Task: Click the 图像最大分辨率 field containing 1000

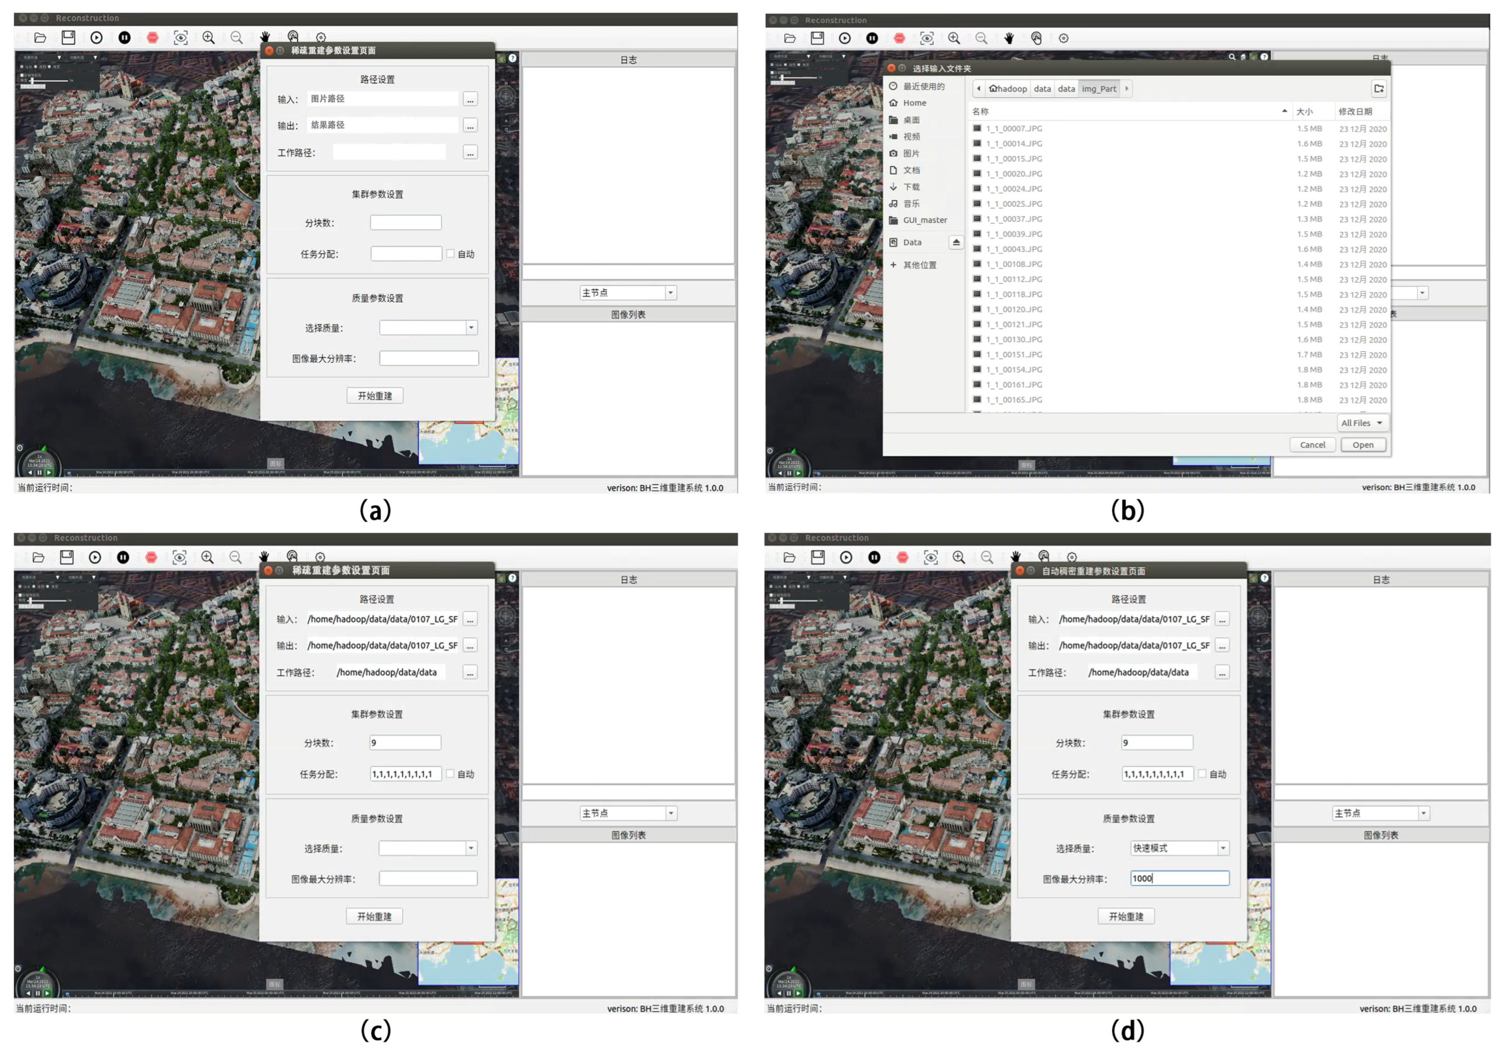Action: click(1179, 878)
